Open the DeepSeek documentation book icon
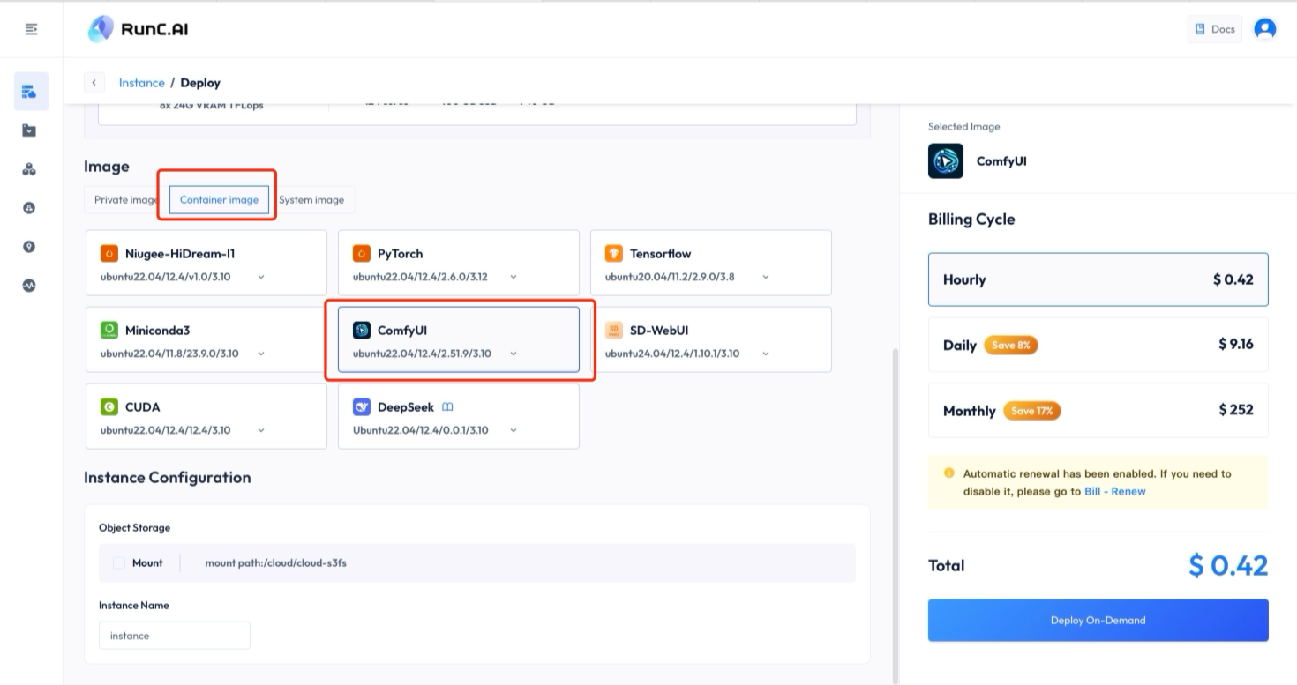The image size is (1297, 685). [447, 407]
